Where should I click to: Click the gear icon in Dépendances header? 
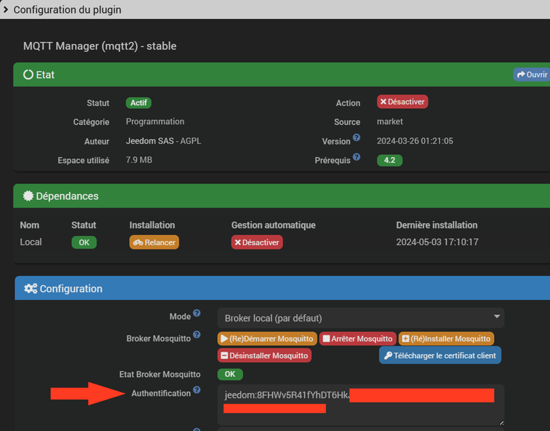coord(28,196)
